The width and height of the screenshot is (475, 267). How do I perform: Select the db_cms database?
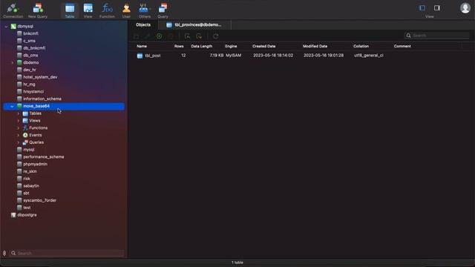[x=30, y=56]
